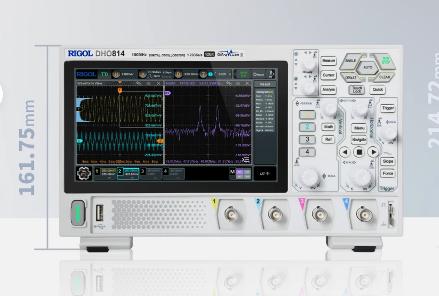
Task: Tap the gear function navigation icon on screen
Action: coord(84,173)
